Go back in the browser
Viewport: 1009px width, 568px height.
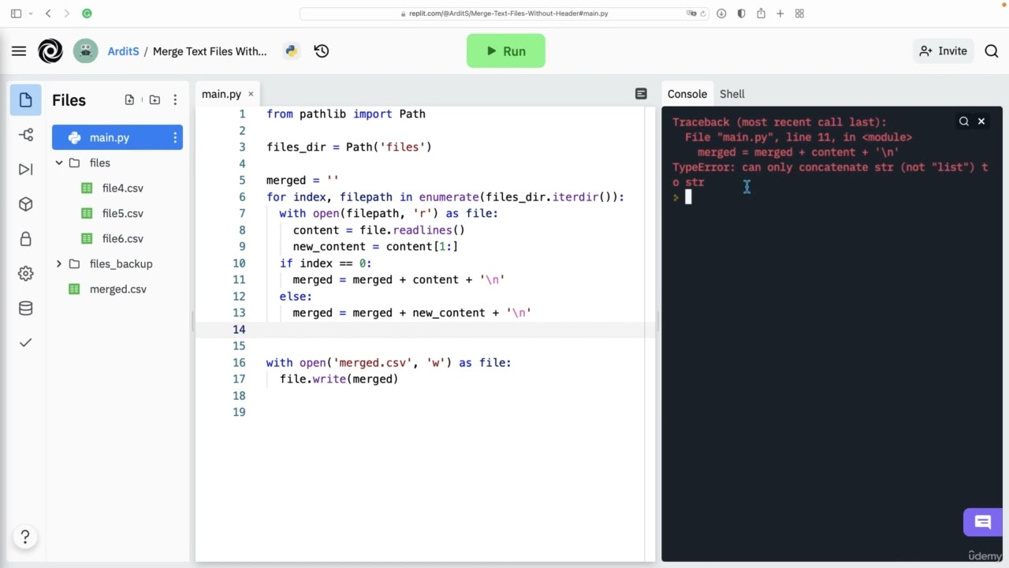coord(48,13)
